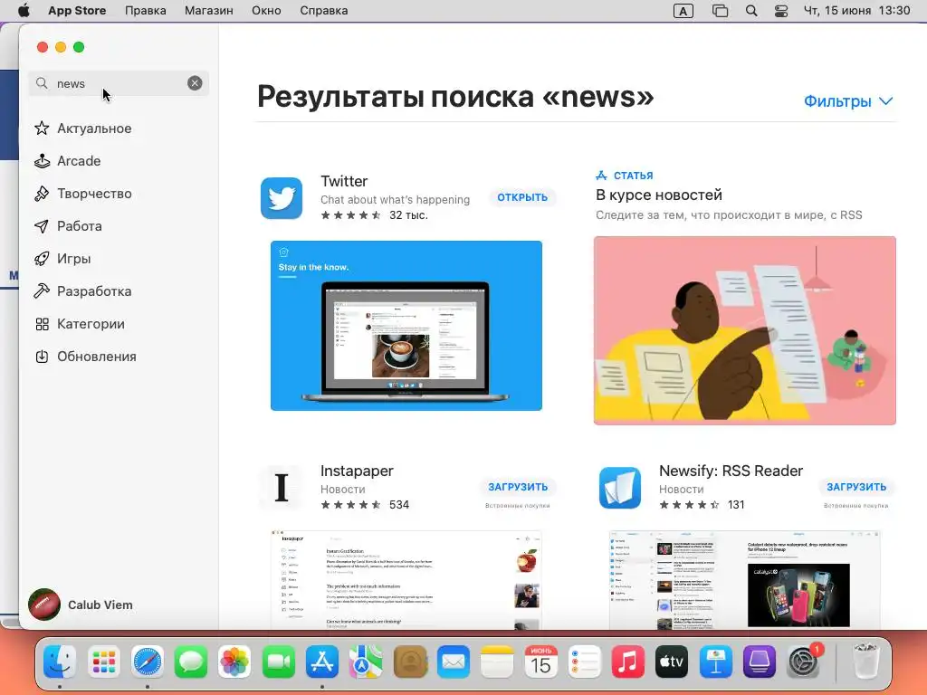
Task: Open Maps in the dock
Action: pyautogui.click(x=366, y=662)
